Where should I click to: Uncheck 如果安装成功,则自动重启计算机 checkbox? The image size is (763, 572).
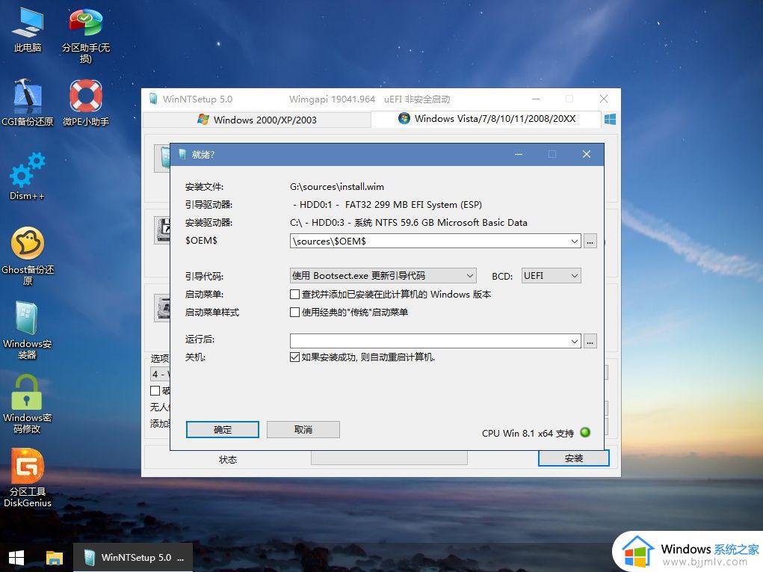click(x=294, y=357)
